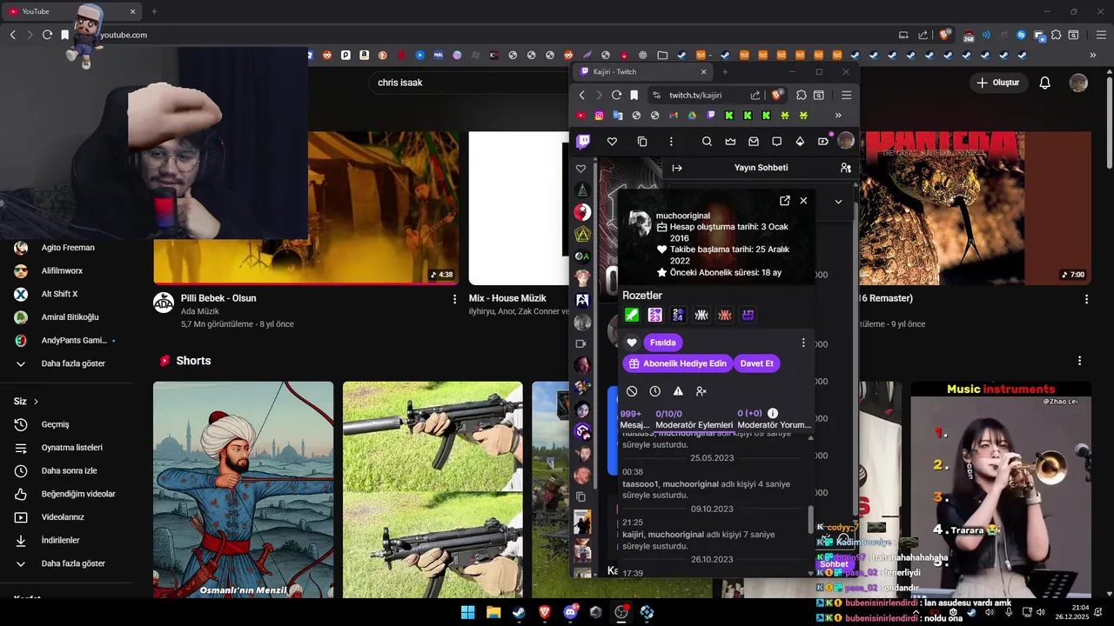The image size is (1114, 626).
Task: Open Twitch profile avatar menu
Action: coord(846,141)
